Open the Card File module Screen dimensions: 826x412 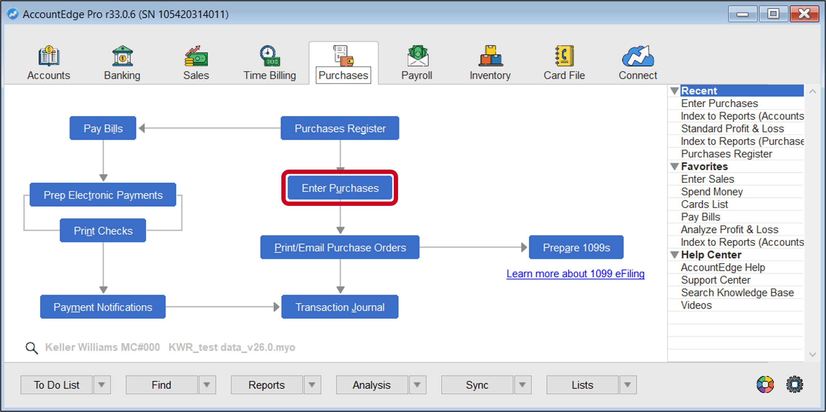tap(564, 62)
